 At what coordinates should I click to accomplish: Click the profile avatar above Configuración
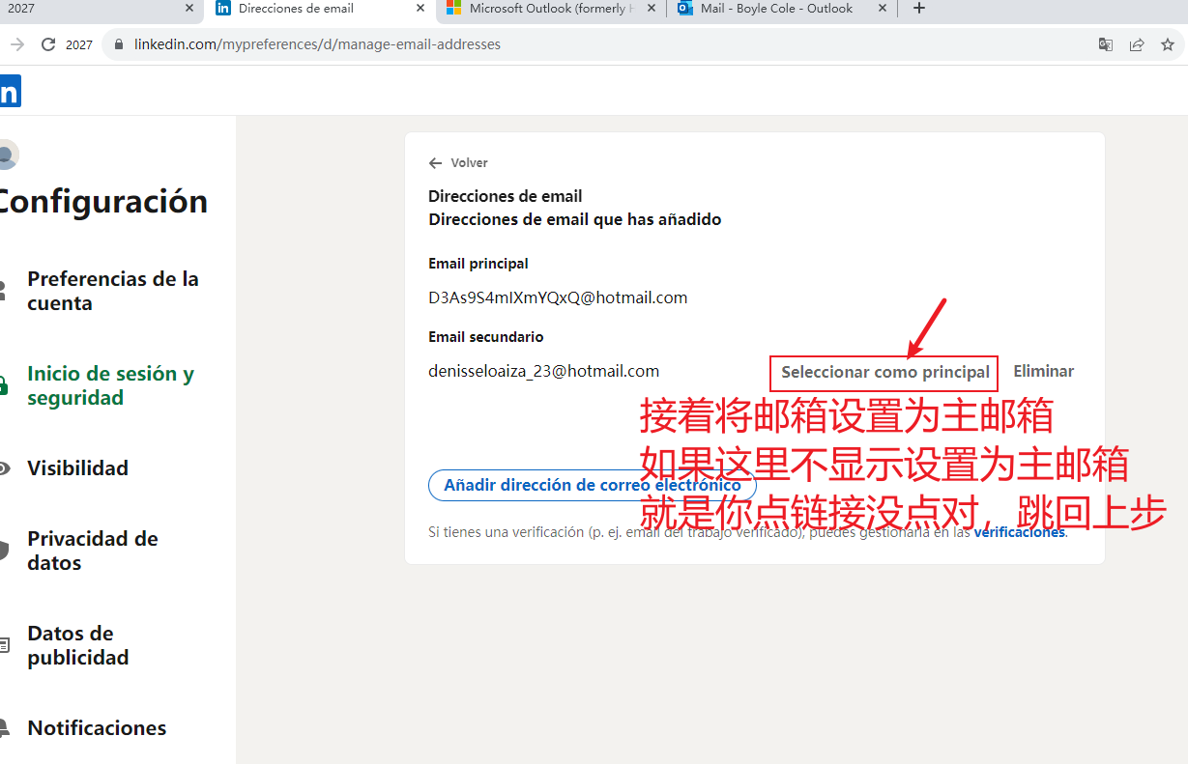9,155
